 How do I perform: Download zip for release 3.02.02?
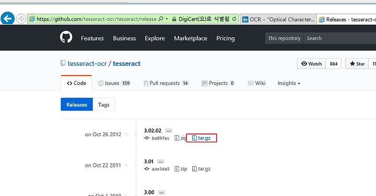(181, 138)
